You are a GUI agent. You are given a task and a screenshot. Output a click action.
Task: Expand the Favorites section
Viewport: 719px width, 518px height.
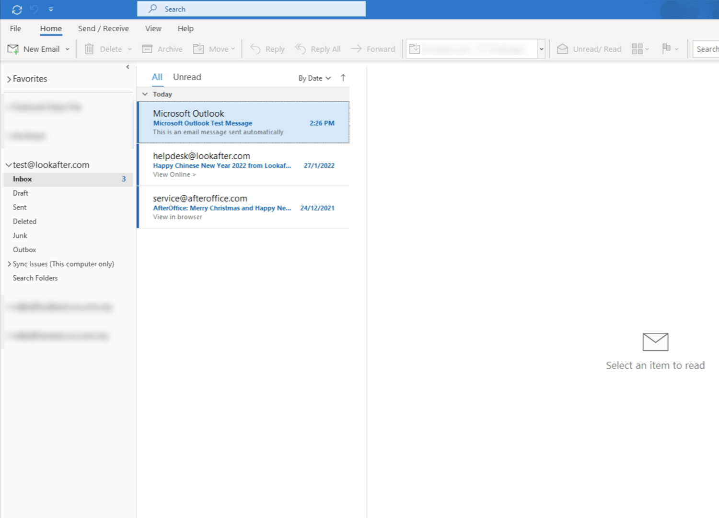[x=9, y=79]
